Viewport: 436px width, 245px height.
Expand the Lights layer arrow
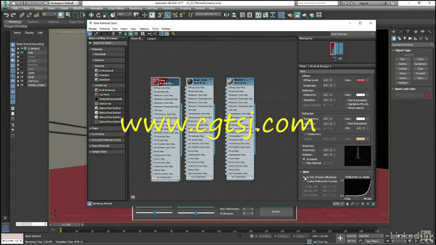18,73
